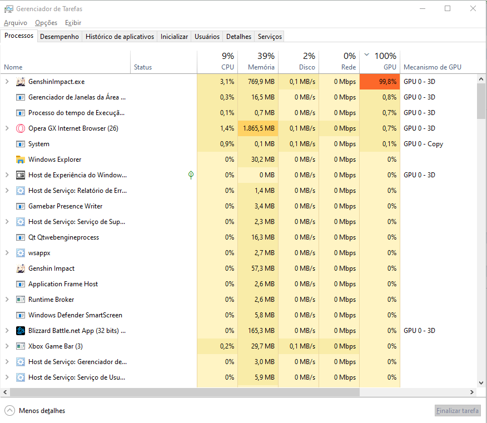The height and width of the screenshot is (423, 487).
Task: Click the System process icon
Action: pyautogui.click(x=21, y=144)
